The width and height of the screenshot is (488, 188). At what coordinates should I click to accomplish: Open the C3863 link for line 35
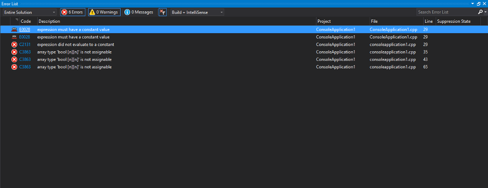(x=25, y=52)
